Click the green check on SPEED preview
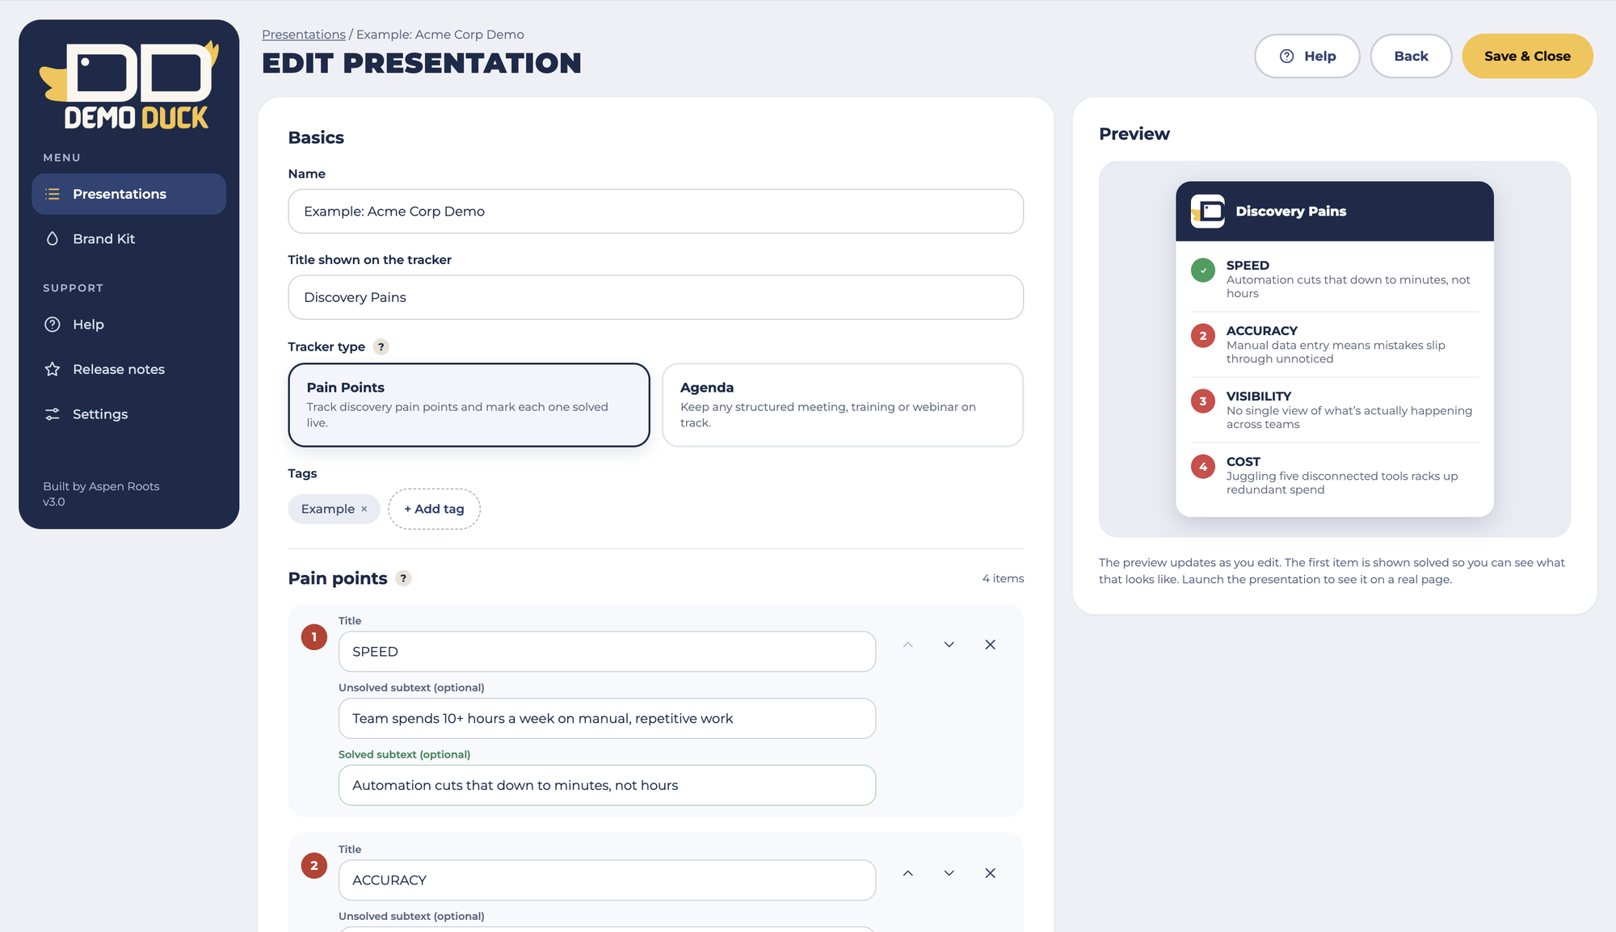 click(1203, 271)
